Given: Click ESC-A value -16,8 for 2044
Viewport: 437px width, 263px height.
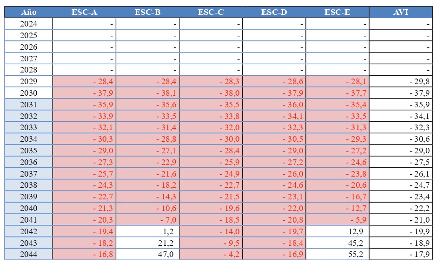Looking at the screenshot, I should click(x=103, y=254).
